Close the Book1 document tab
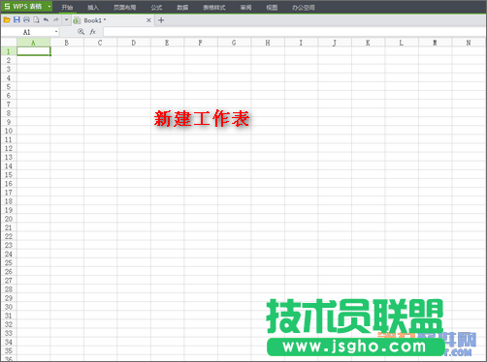This screenshot has width=487, height=362. point(148,20)
